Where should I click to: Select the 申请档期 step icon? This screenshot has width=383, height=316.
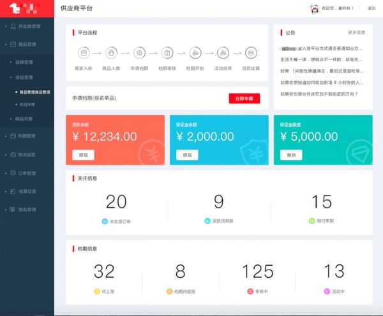pos(139,53)
